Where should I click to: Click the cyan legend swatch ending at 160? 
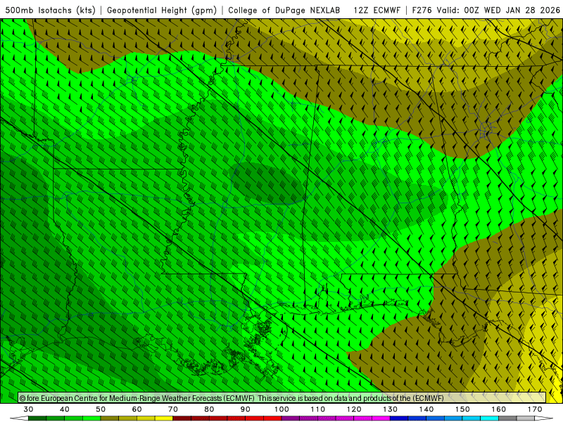(x=489, y=418)
